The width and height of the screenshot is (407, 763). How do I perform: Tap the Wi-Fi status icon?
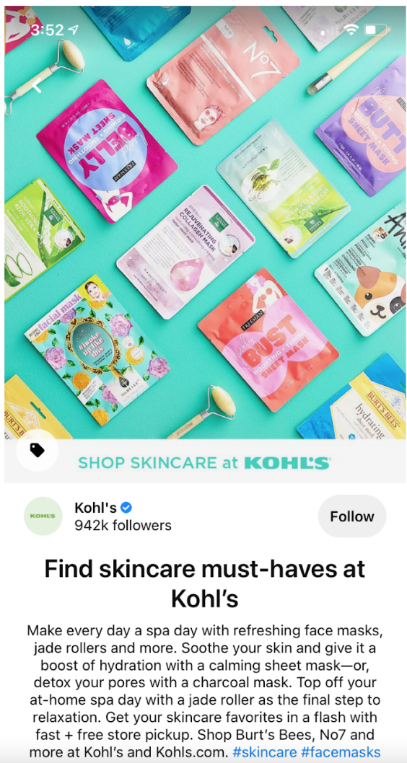(350, 29)
